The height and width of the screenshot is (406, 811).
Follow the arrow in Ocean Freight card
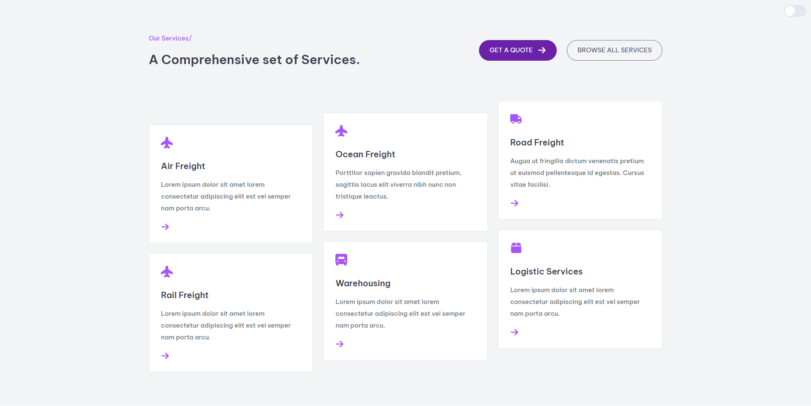pyautogui.click(x=340, y=215)
